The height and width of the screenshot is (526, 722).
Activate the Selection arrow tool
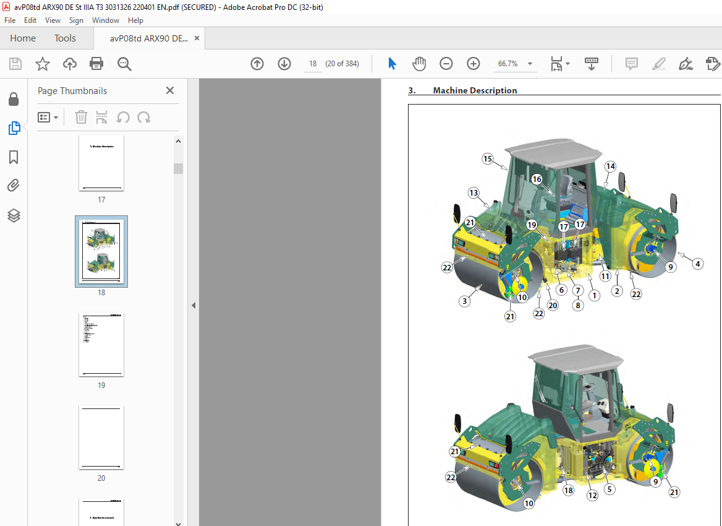coord(392,64)
